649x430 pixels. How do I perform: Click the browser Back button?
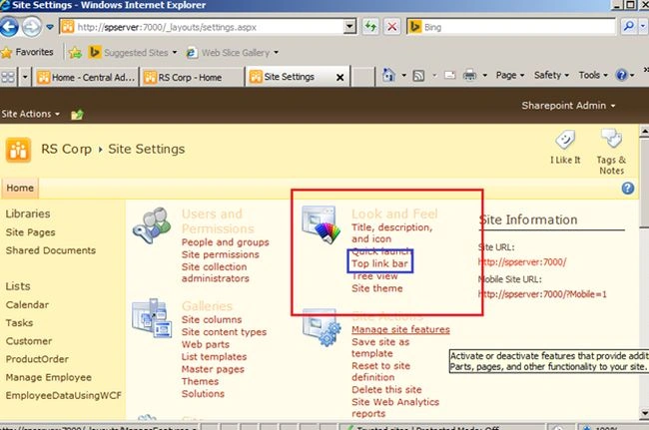(x=9, y=27)
